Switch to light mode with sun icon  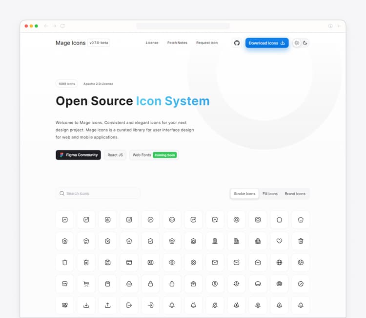[x=297, y=43]
